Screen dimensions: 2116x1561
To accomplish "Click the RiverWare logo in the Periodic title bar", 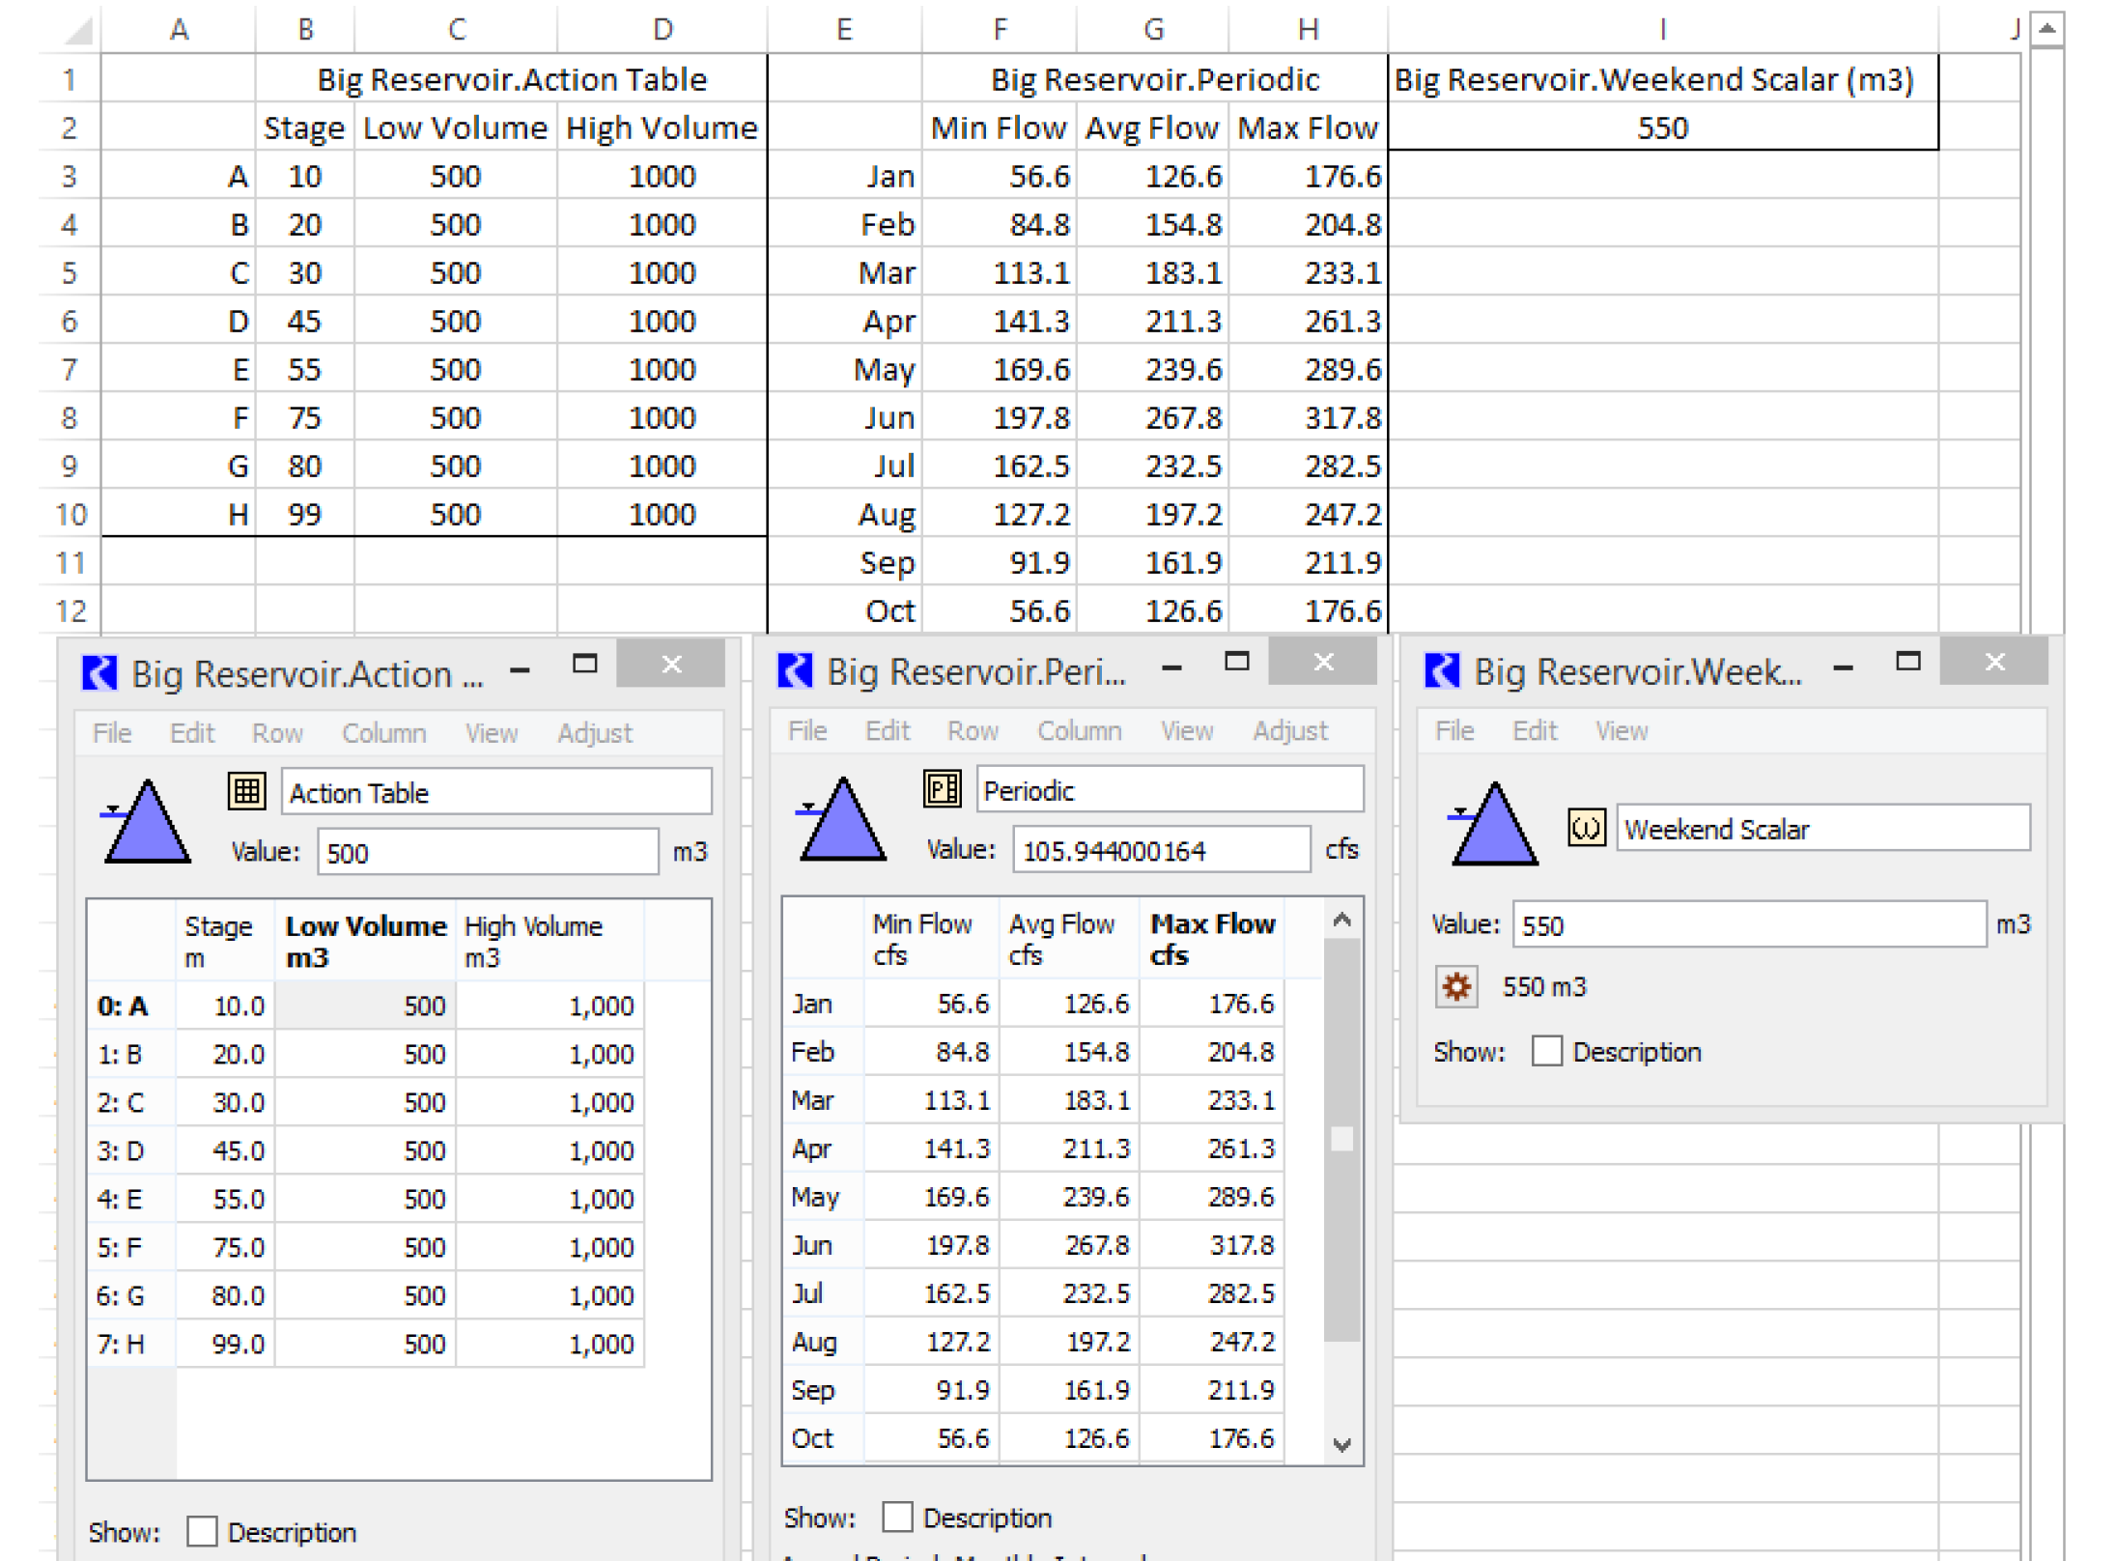I will click(795, 669).
